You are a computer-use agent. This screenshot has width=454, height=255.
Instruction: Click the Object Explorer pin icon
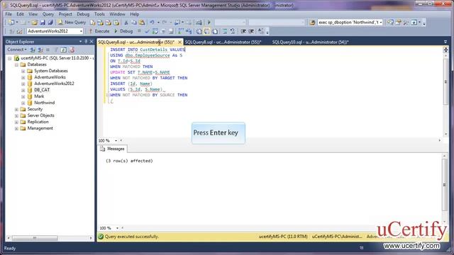coord(86,42)
